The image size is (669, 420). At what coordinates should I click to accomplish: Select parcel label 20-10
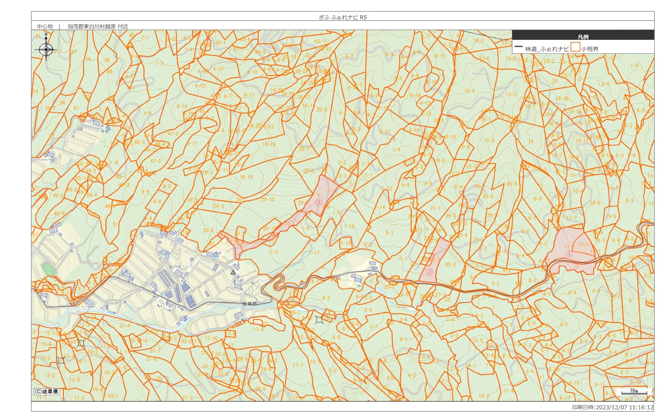pos(267,199)
